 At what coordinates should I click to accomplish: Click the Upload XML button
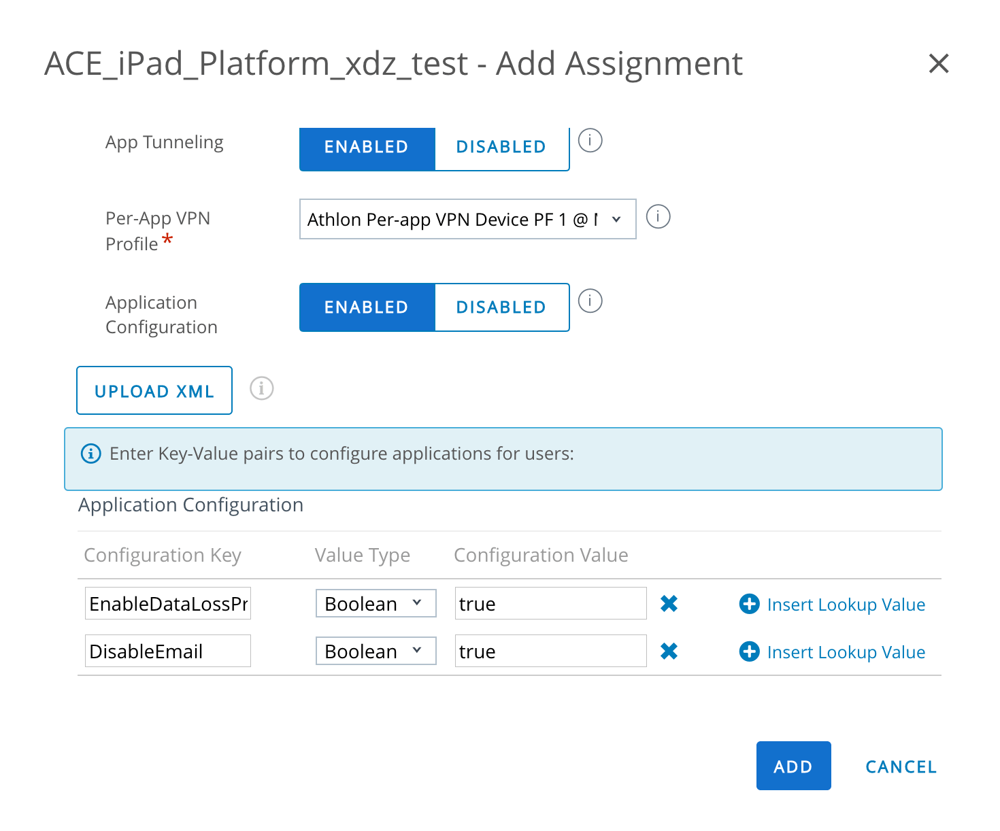click(154, 391)
